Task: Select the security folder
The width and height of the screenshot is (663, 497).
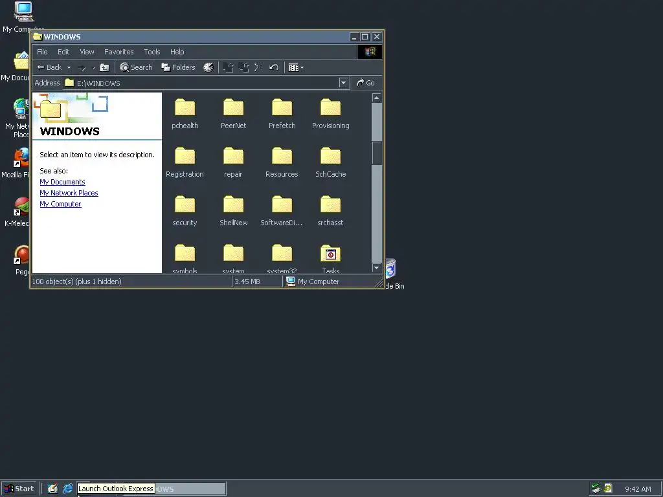Action: (x=185, y=211)
